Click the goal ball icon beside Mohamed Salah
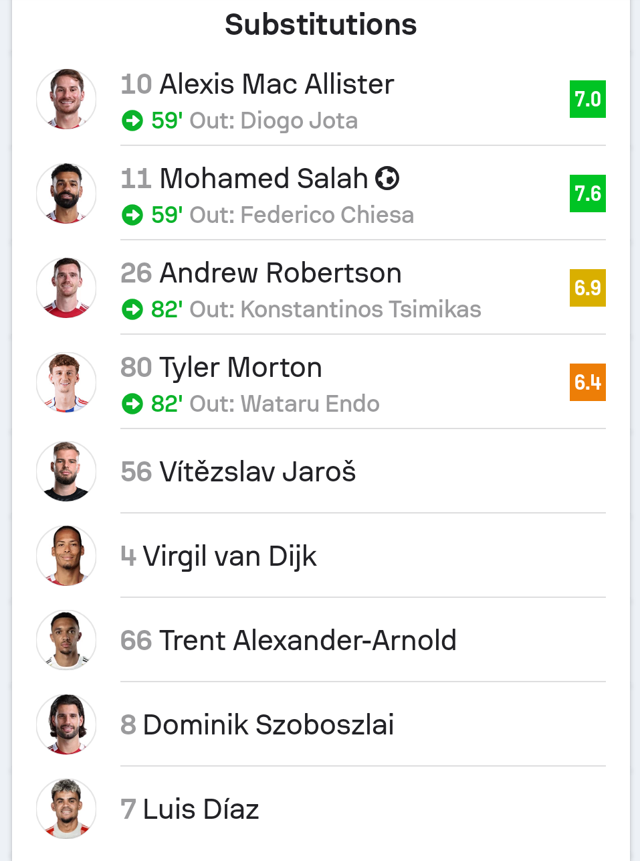Screen dimensions: 640x861 point(387,179)
